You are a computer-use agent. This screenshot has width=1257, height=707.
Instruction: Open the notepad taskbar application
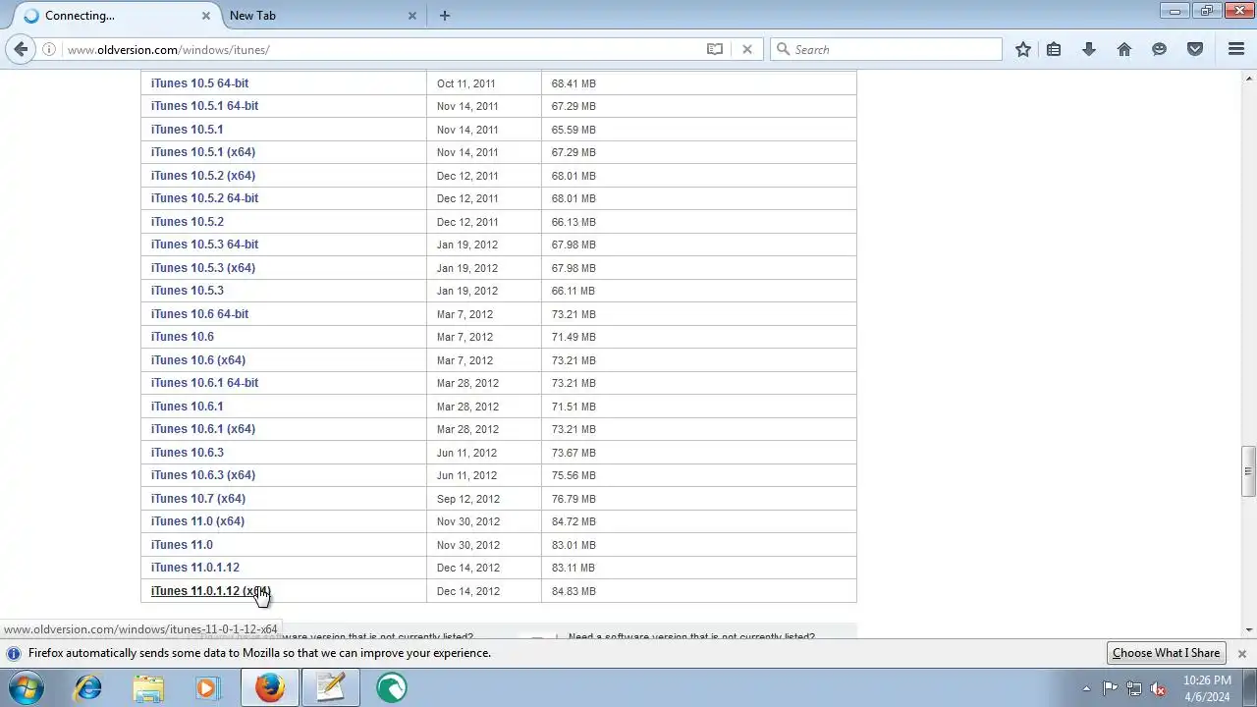click(331, 687)
